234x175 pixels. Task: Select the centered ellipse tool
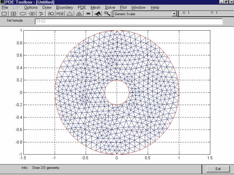tap(32, 14)
